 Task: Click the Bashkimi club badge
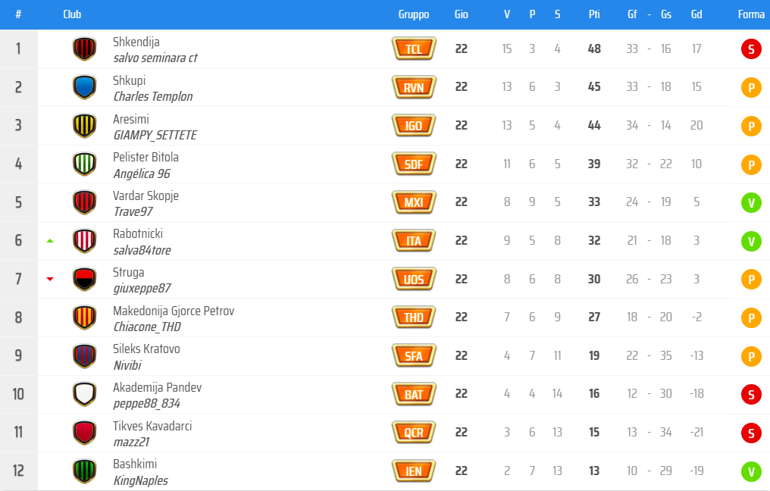pos(84,471)
